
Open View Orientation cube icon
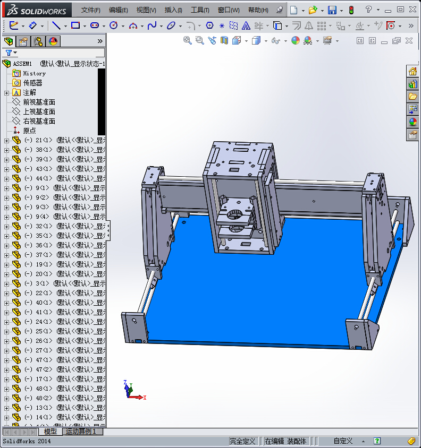[x=237, y=40]
